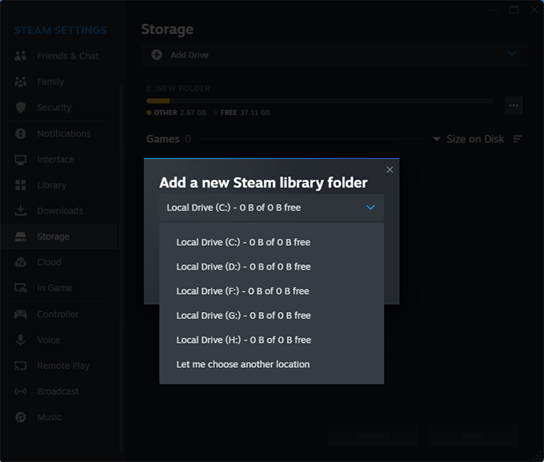Switch to Interface settings
The width and height of the screenshot is (544, 462).
point(59,159)
